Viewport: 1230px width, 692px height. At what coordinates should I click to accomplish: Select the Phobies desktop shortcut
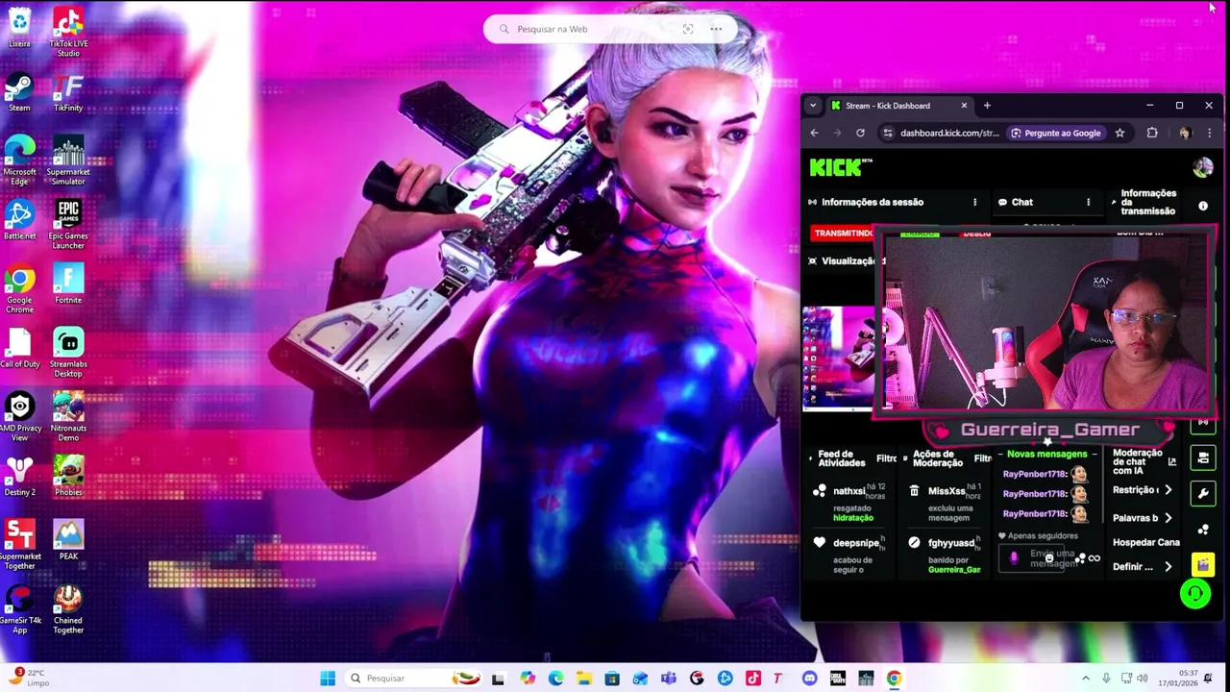pos(68,477)
